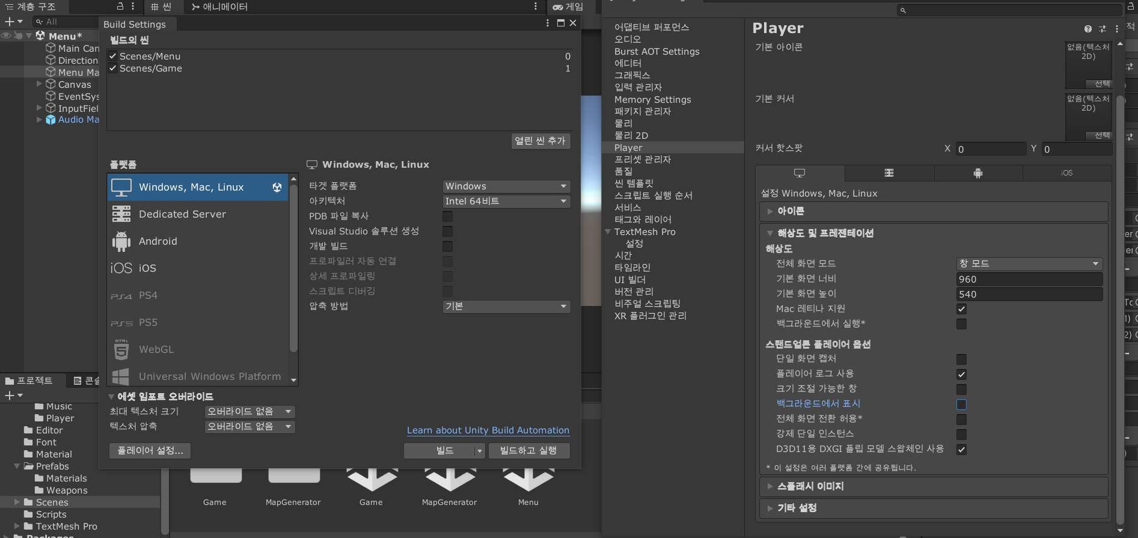
Task: Open target platform Windows dropdown
Action: [x=506, y=186]
